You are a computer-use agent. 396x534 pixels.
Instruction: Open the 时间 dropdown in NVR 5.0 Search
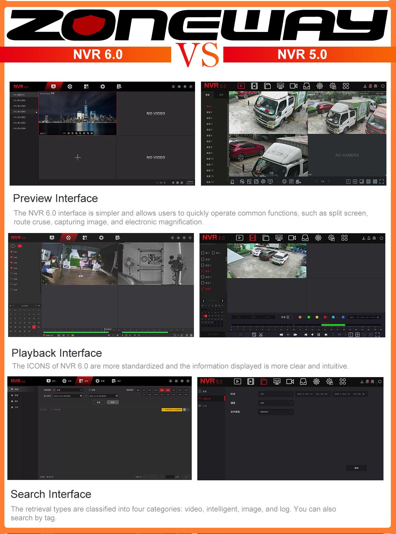click(x=276, y=394)
